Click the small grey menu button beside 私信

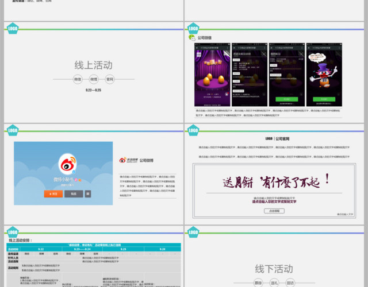pyautogui.click(x=88, y=194)
